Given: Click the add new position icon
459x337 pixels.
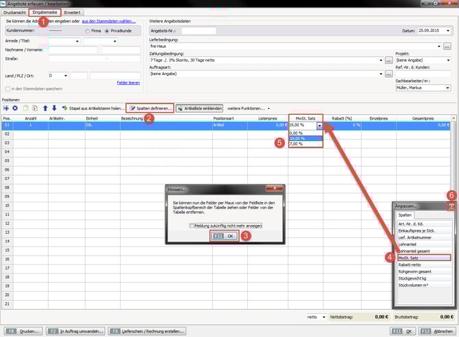Looking at the screenshot, I should tap(6, 108).
